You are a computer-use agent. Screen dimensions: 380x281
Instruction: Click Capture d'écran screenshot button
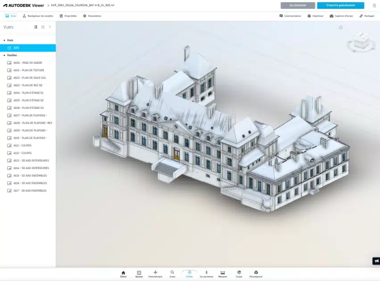(341, 16)
